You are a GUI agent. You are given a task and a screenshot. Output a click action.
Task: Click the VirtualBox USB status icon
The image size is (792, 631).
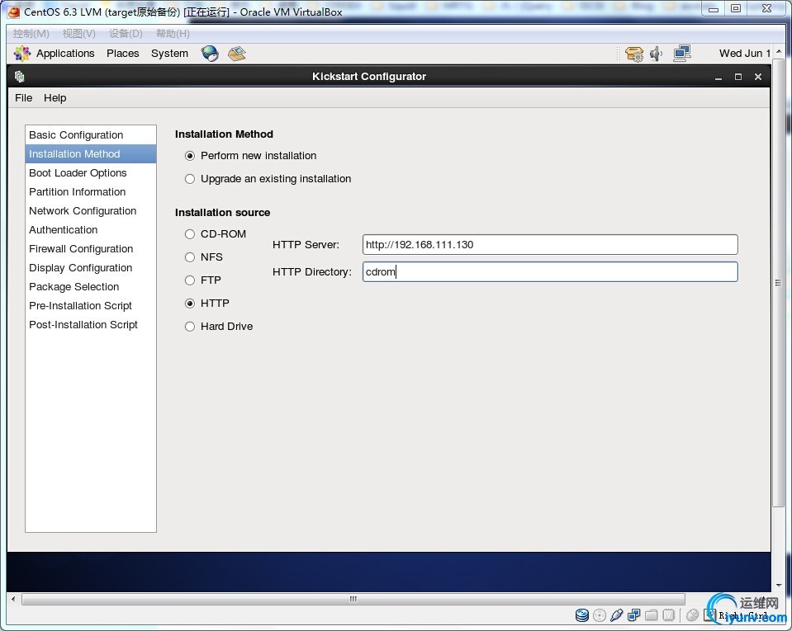click(x=617, y=615)
